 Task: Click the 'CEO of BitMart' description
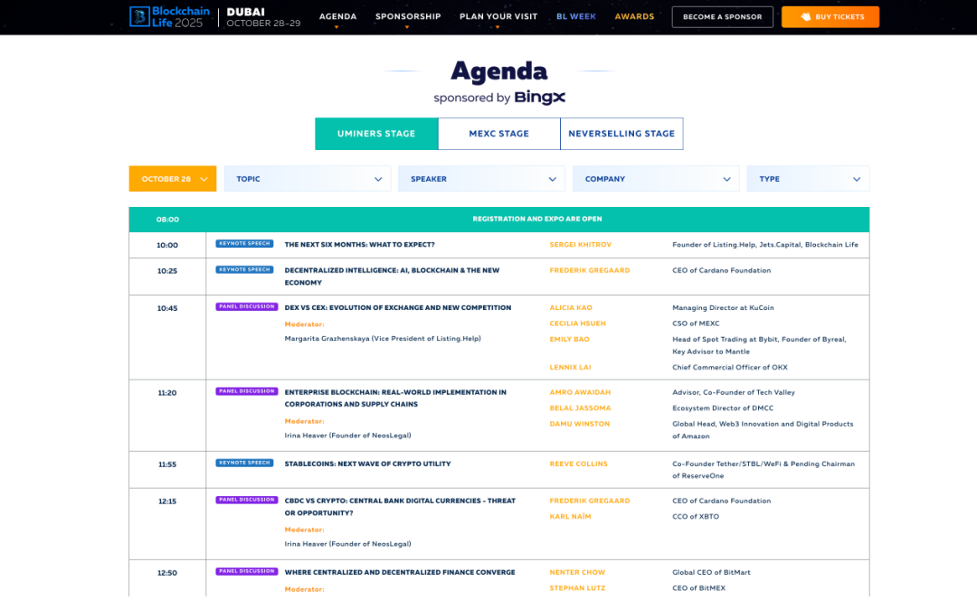(711, 573)
